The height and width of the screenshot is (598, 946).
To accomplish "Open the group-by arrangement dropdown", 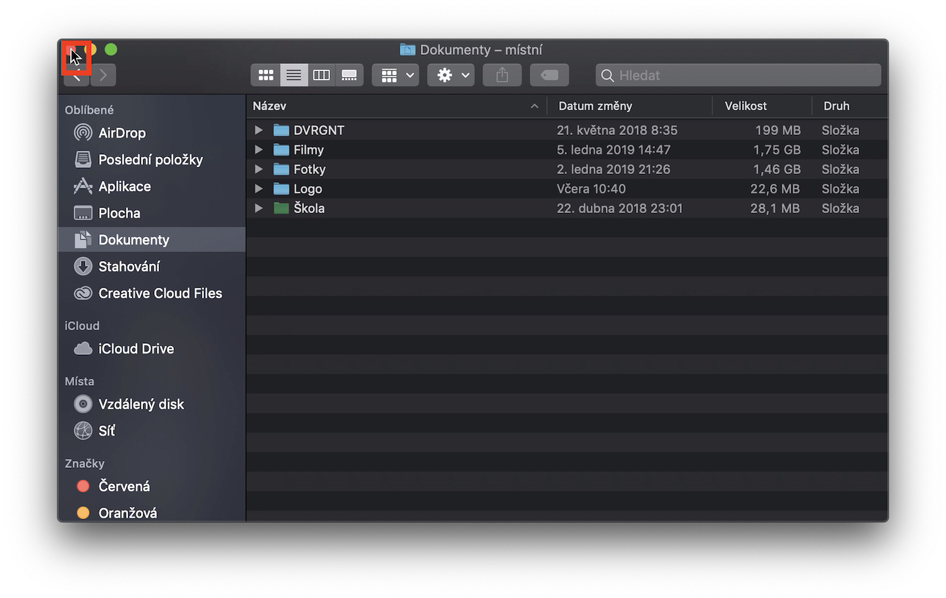I will [396, 75].
